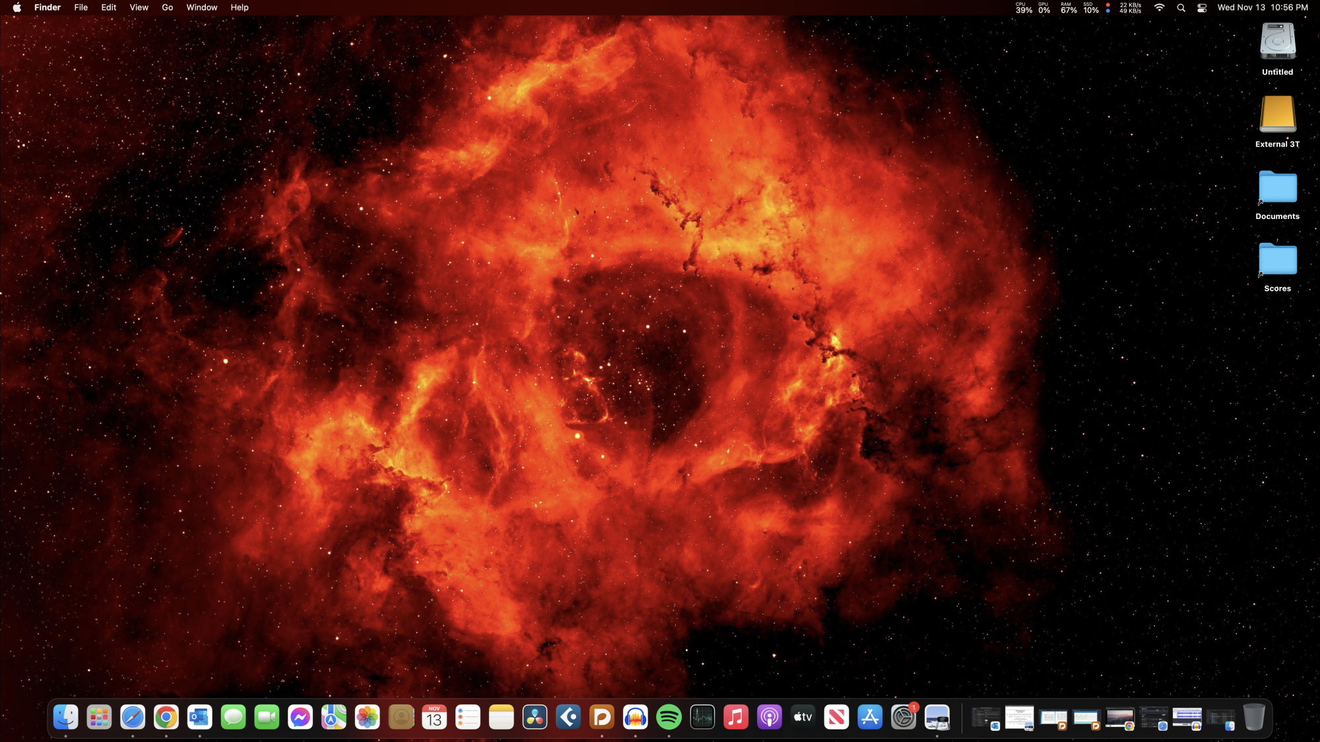This screenshot has height=742, width=1320.
Task: Open Google Chrome from the Dock
Action: point(166,717)
